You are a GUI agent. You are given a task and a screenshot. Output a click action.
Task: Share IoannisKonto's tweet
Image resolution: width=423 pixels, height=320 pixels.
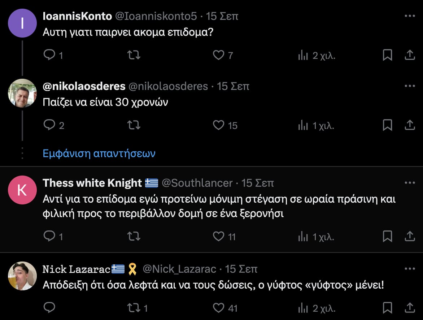409,55
